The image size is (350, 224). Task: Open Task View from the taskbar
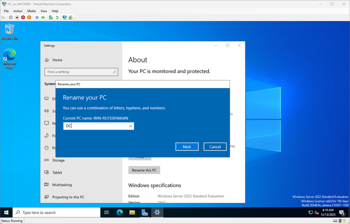click(x=107, y=212)
